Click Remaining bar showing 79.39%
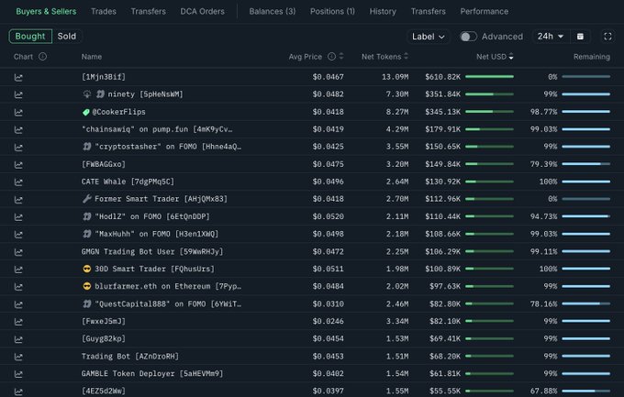Image resolution: width=624 pixels, height=397 pixels. coord(585,164)
